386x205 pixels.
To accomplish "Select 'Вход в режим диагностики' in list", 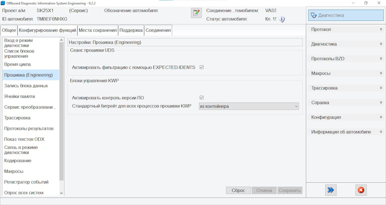I will click(31, 43).
